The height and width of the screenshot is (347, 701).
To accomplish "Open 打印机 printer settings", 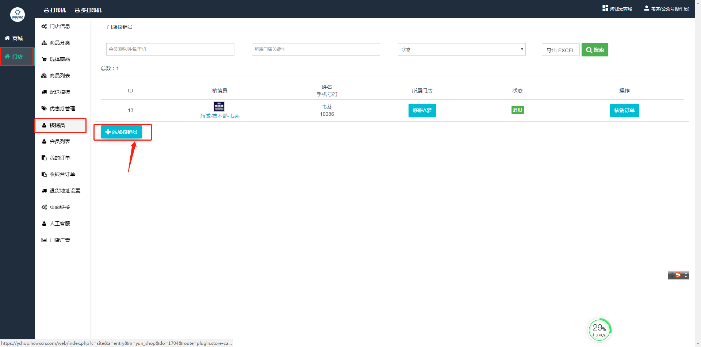I will tap(55, 10).
